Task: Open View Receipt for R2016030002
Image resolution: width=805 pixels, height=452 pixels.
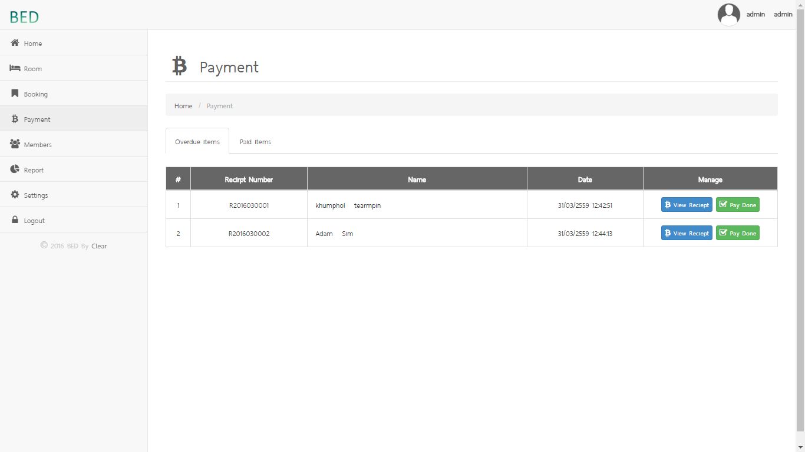Action: (x=687, y=233)
